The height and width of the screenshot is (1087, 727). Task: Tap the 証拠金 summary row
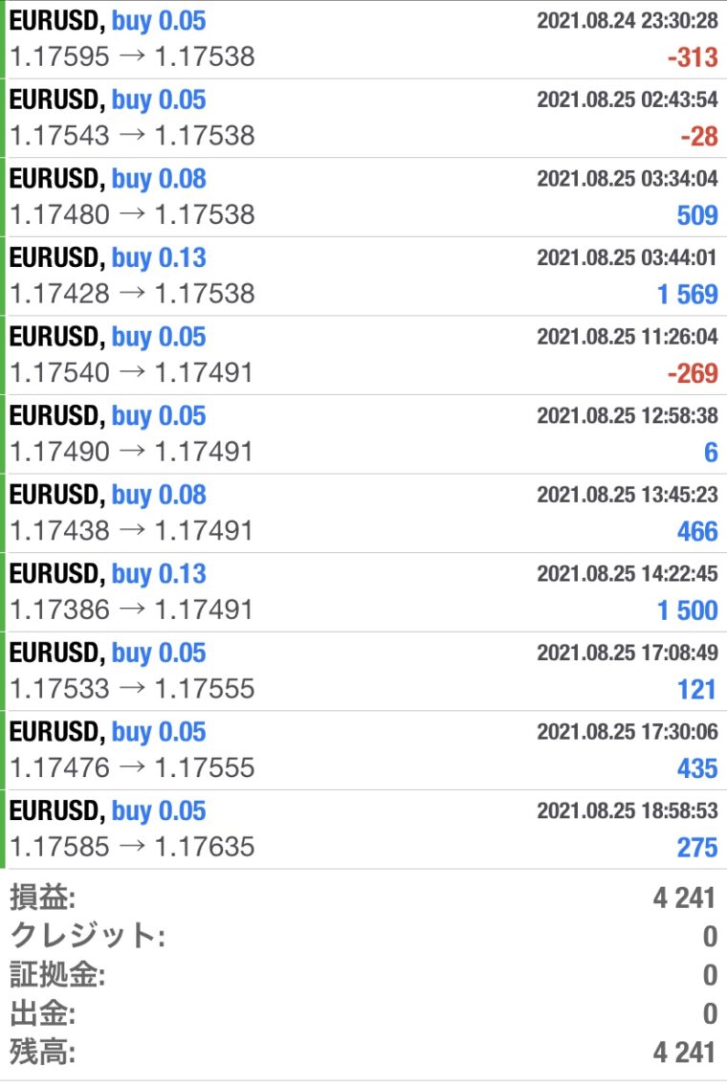click(363, 975)
